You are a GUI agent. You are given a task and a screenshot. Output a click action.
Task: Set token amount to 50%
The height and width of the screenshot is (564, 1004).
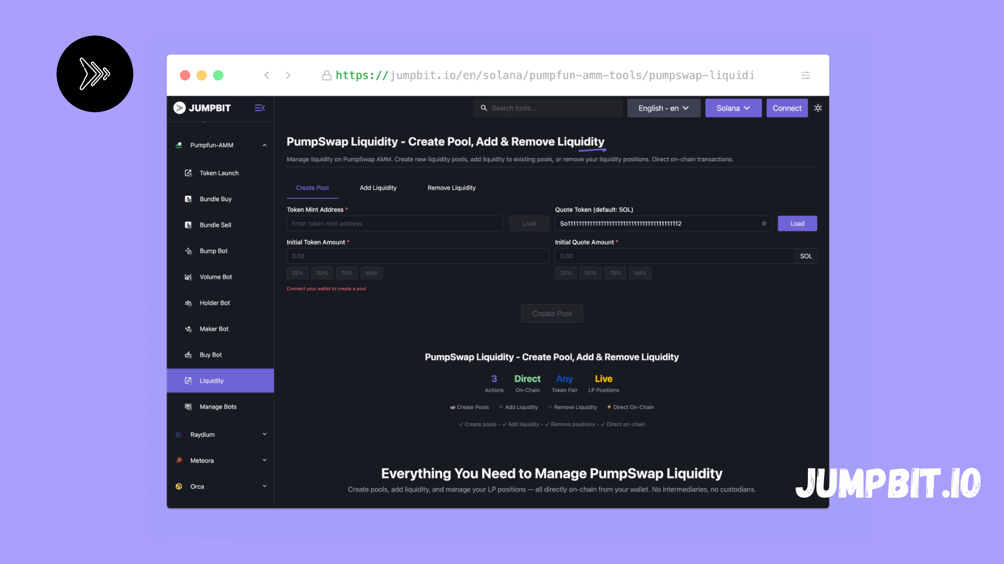(322, 273)
